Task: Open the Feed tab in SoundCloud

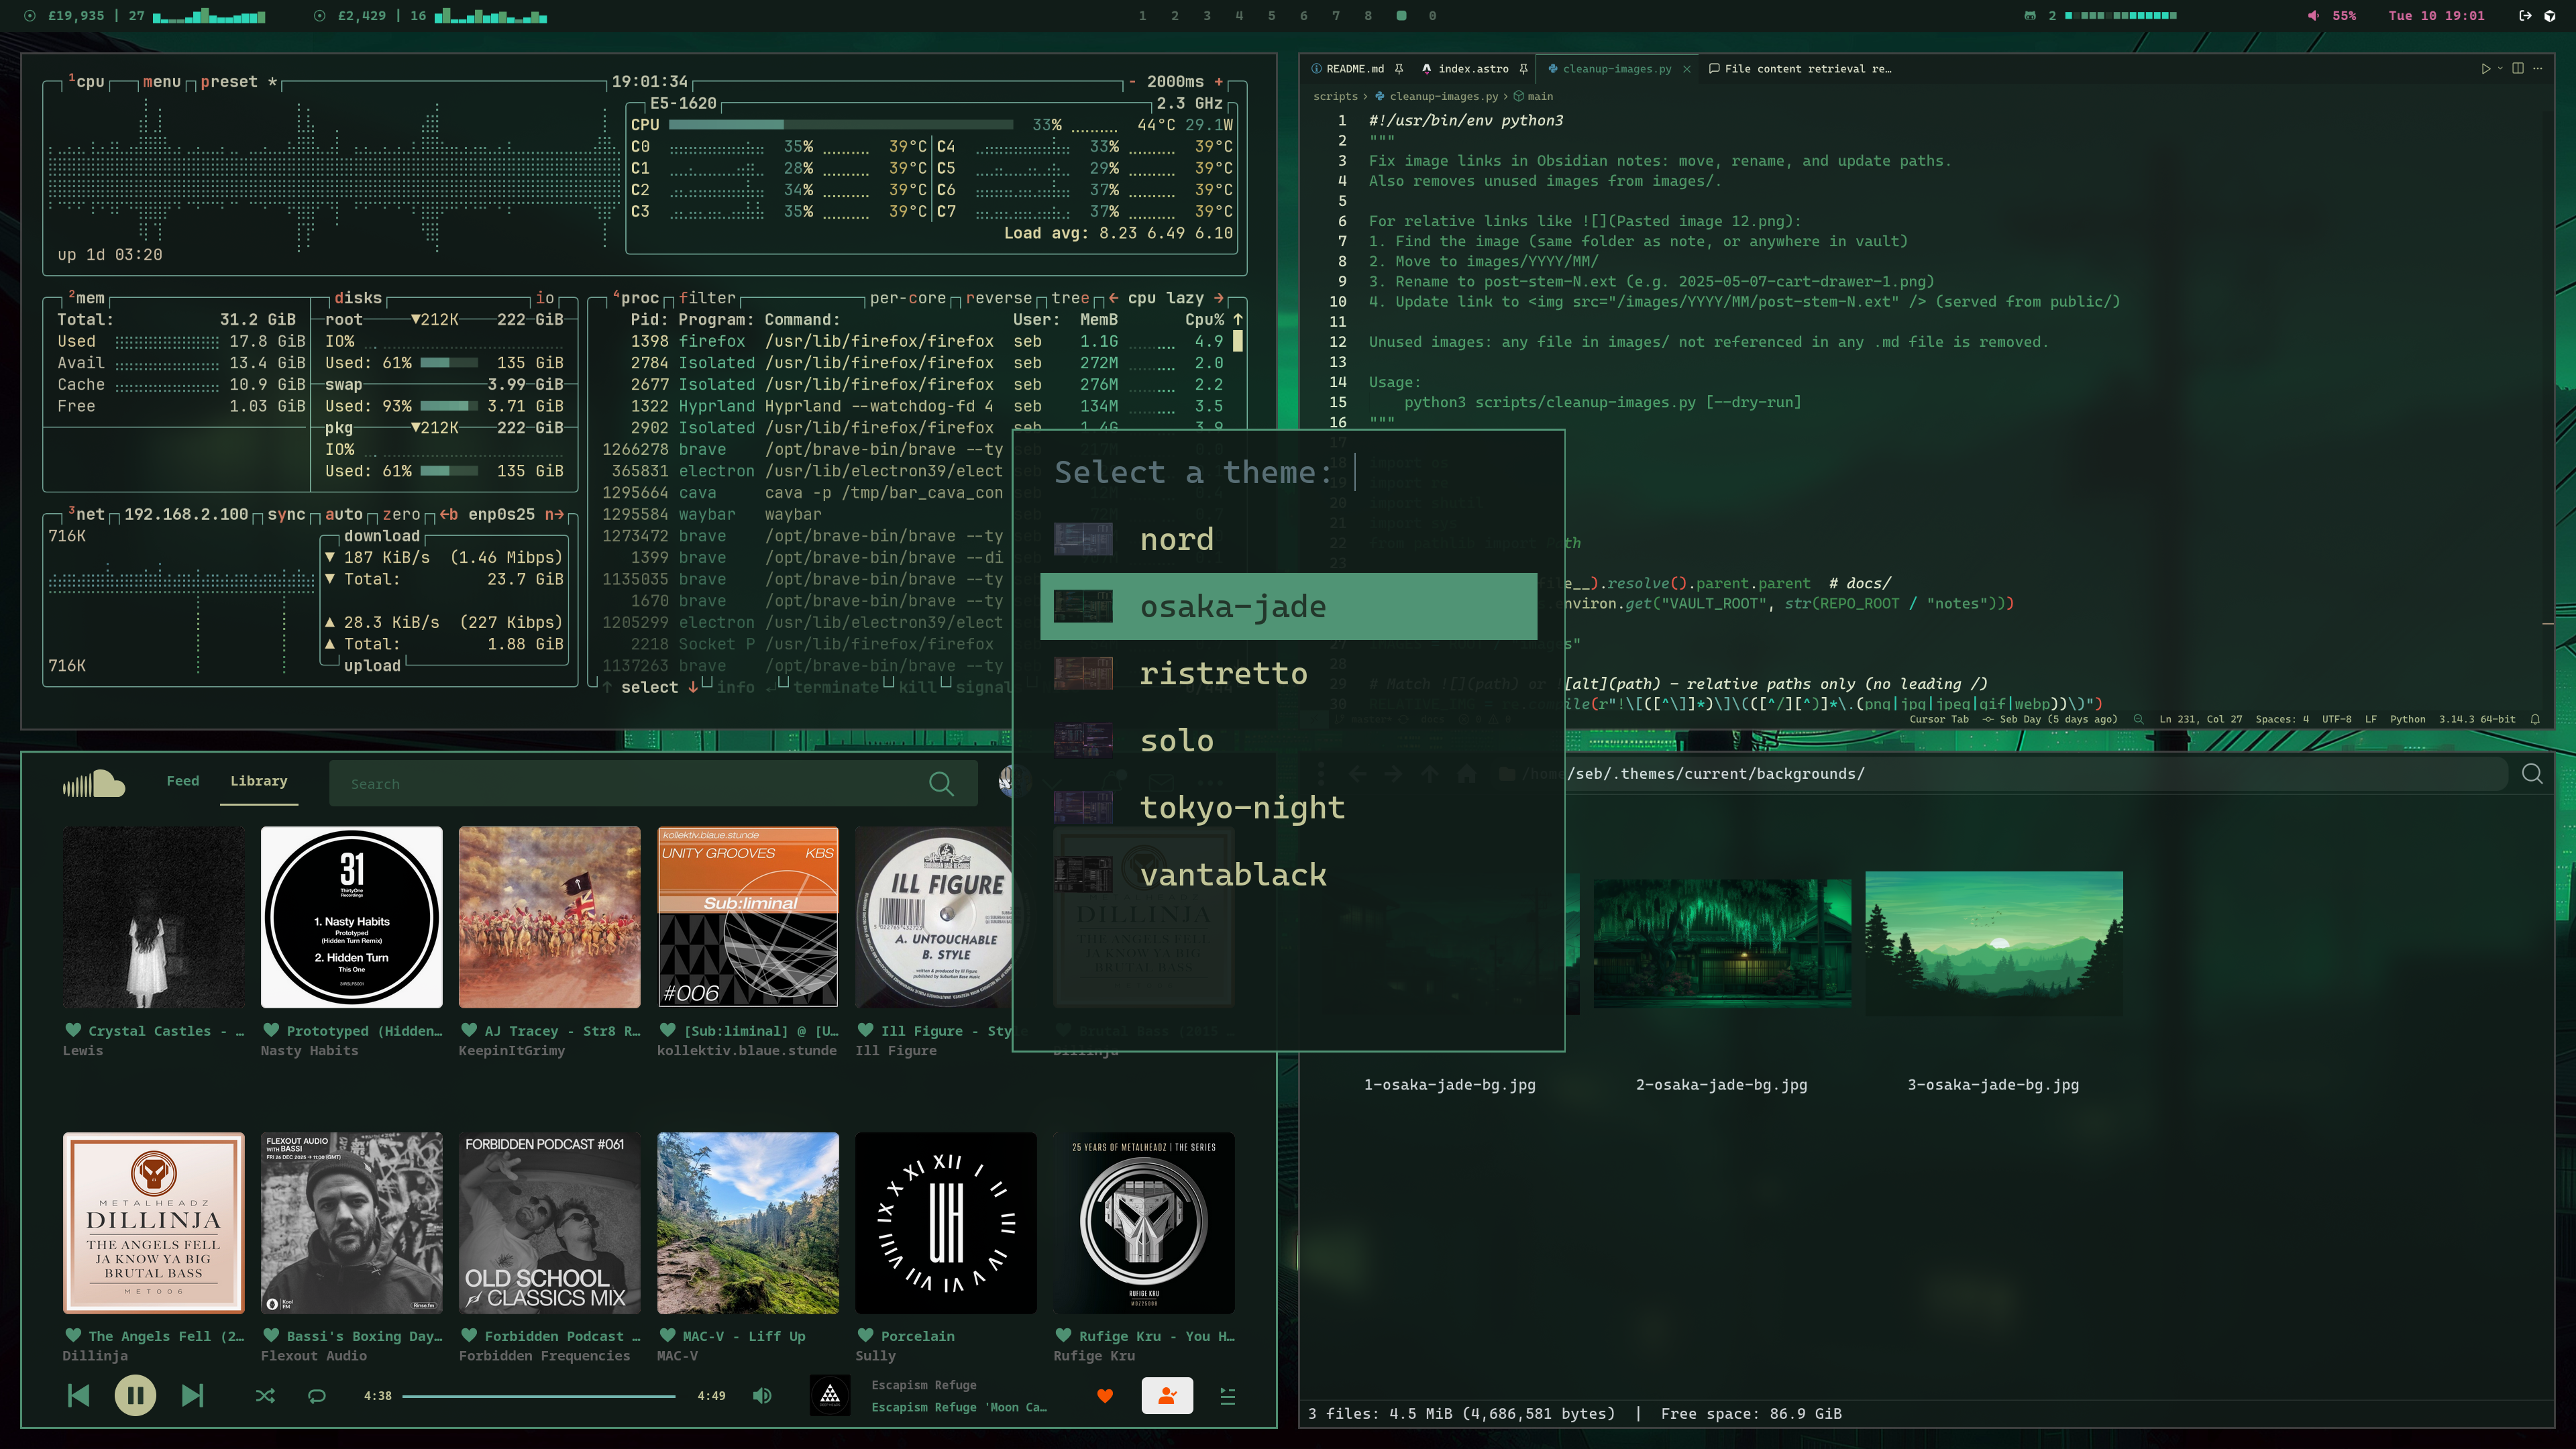Action: 182,781
